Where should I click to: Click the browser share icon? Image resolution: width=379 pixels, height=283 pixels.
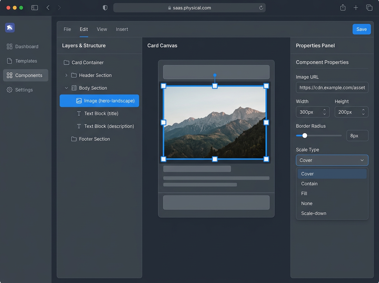(343, 8)
